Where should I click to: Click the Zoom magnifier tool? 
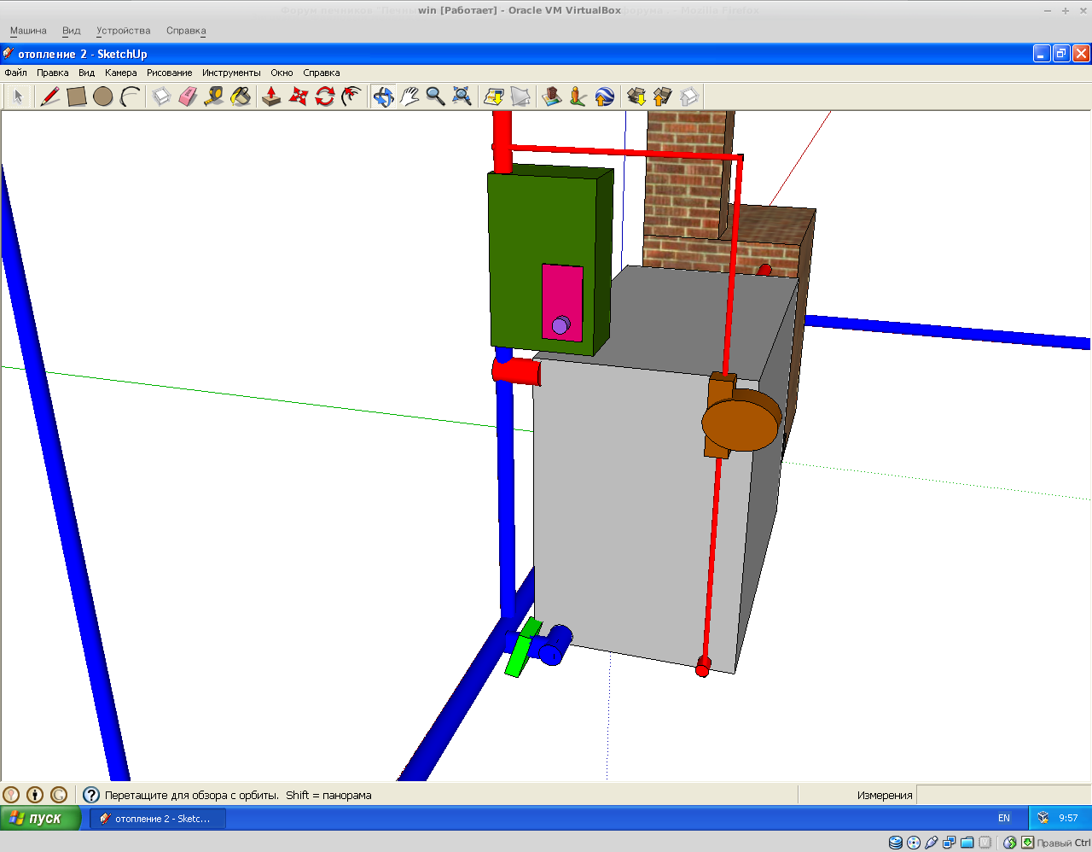435,96
